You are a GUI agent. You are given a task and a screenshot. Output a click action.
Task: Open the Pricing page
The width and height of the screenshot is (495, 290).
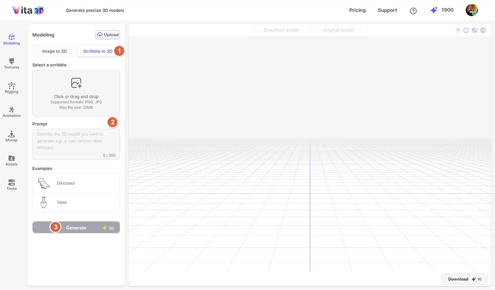(x=357, y=10)
